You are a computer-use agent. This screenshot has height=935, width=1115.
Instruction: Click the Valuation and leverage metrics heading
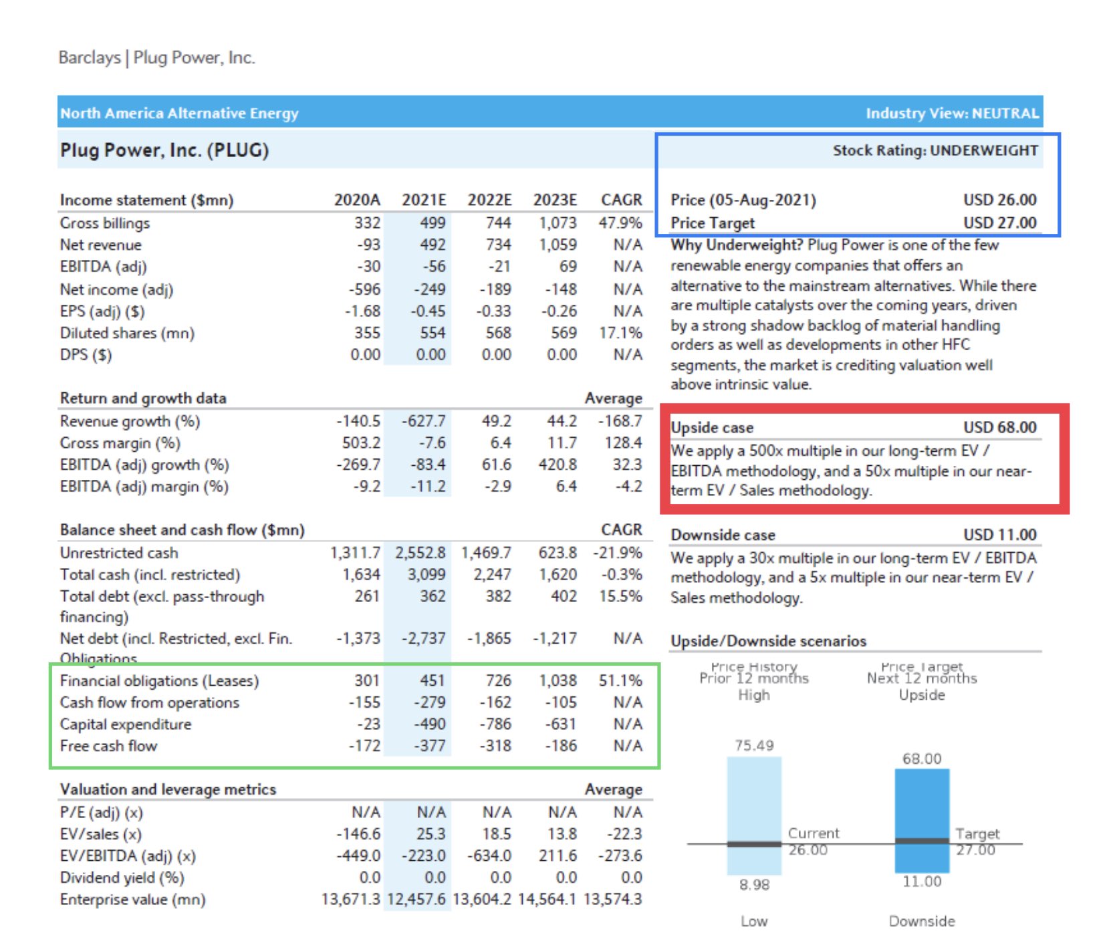[x=168, y=789]
